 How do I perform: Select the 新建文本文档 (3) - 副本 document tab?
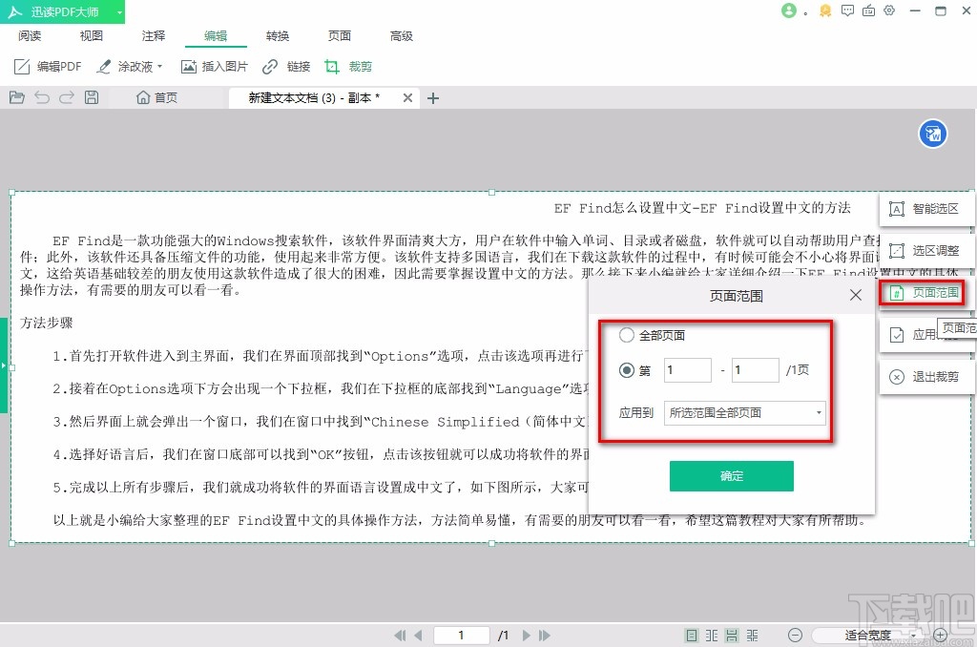tap(314, 98)
